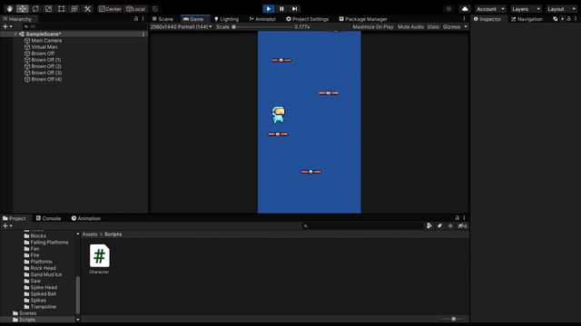Open the custom editor tools
Screen dimensions: 581x326
point(87,8)
